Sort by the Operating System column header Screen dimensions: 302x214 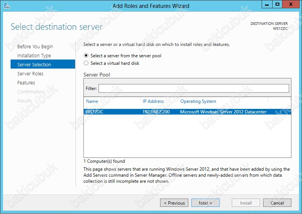[198, 101]
